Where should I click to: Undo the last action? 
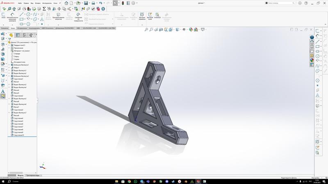click(100, 3)
